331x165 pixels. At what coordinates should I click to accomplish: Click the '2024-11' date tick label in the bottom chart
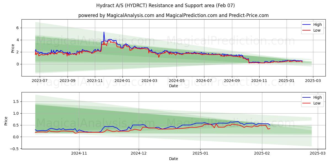tap(79, 154)
